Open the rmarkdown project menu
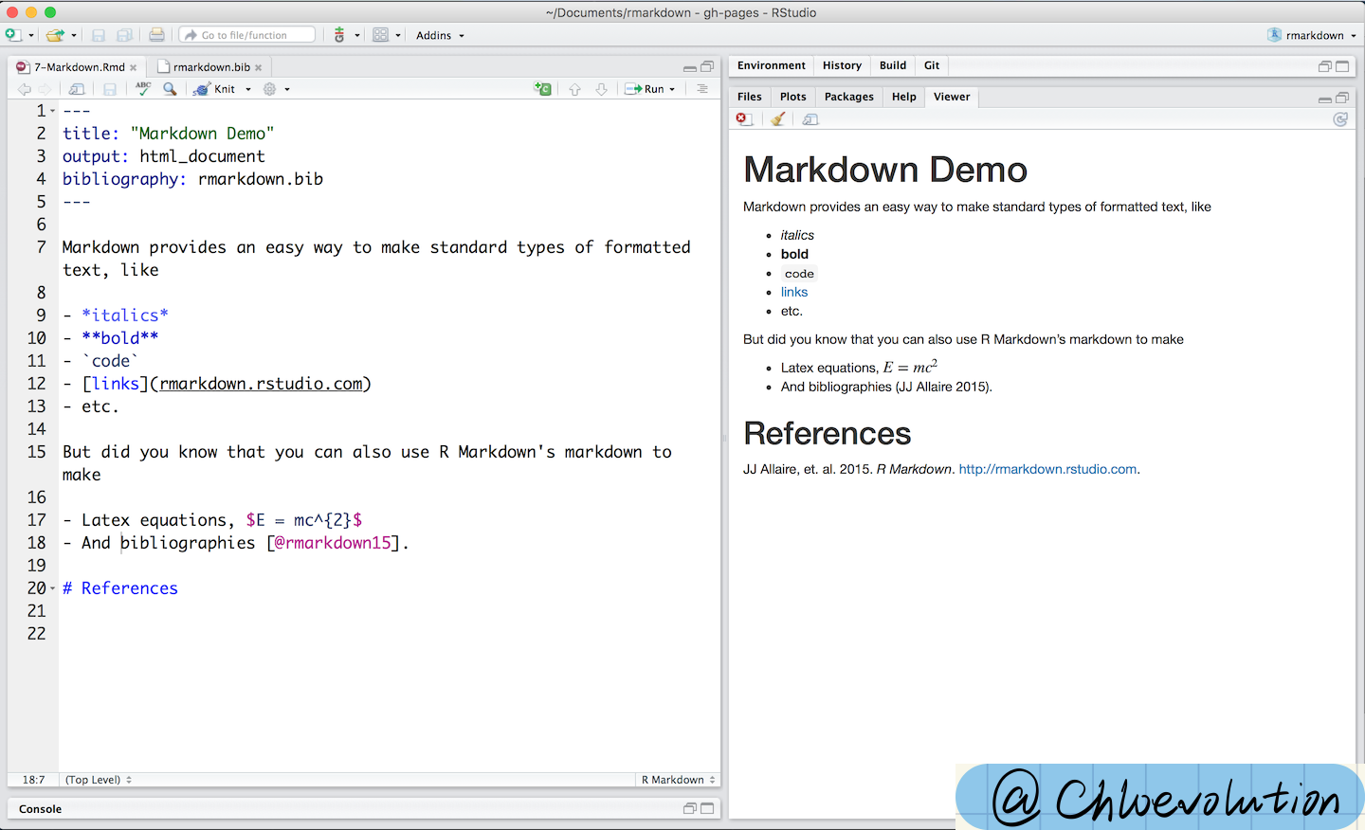The image size is (1365, 830). (1312, 35)
